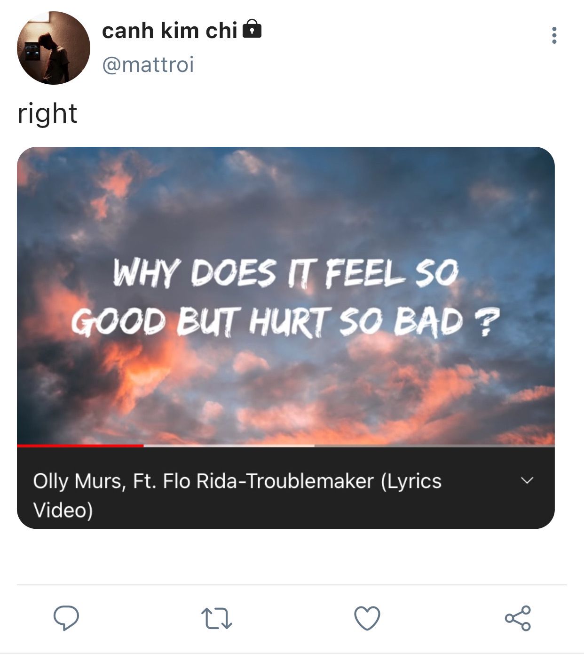Open the share icon options

click(x=518, y=618)
